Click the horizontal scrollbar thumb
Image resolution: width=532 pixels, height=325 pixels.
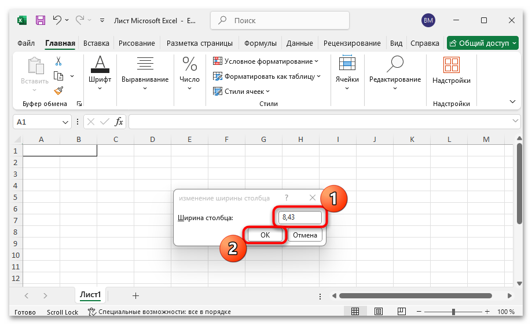(415, 296)
